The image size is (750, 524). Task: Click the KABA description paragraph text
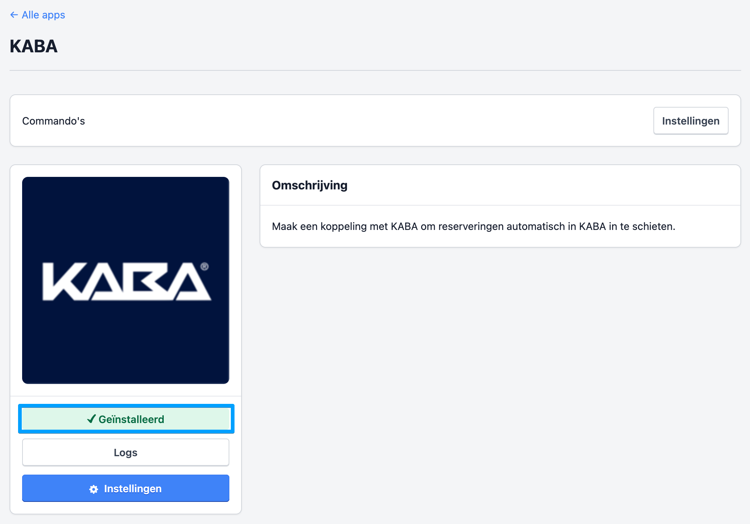[473, 226]
